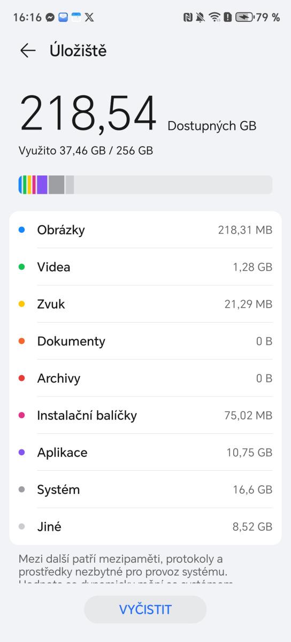Open the Obrázky storage category
Viewport: 291px width, 642px height.
145,230
